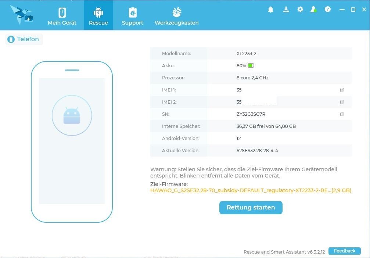This screenshot has width=370, height=258.
Task: Select Android-Version value 12
Action: 238,139
